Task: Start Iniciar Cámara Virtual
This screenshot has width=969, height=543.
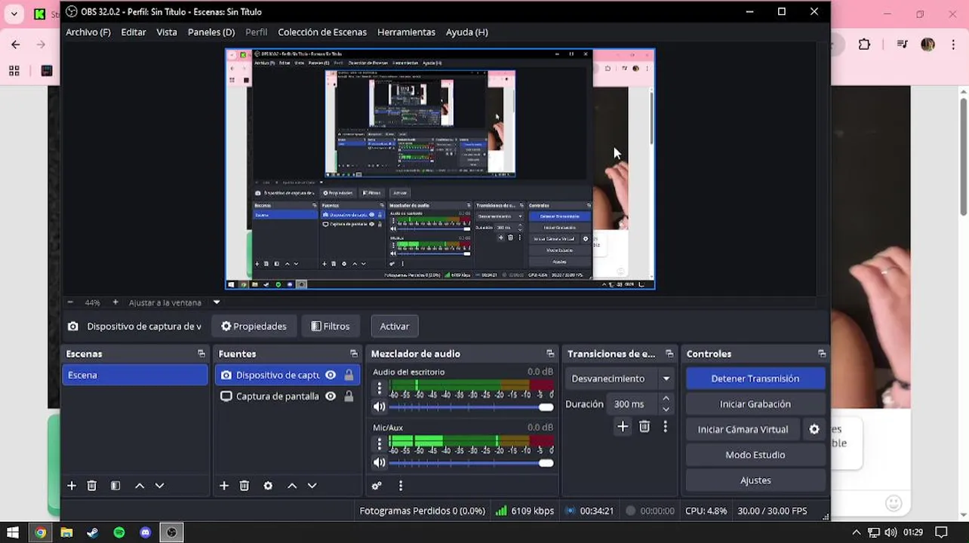Action: (x=743, y=429)
